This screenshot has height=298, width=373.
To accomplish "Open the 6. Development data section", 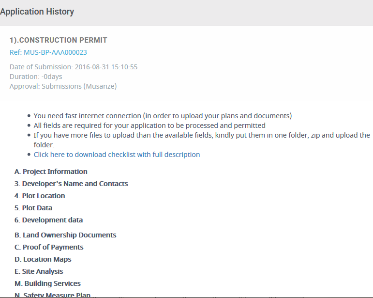I will tap(49, 220).
